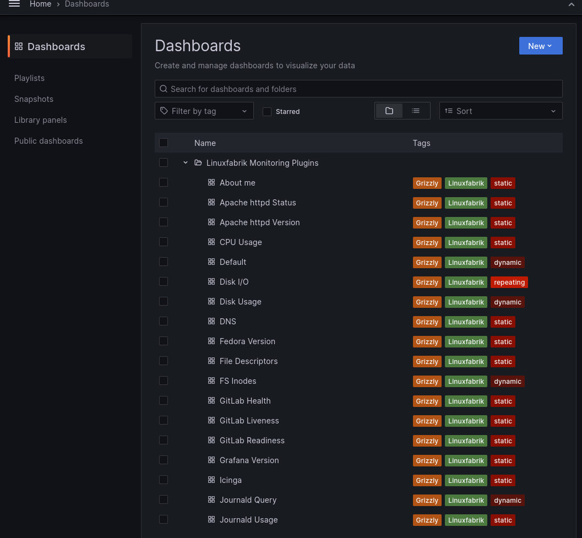
Task: Click the dashboard icon beside CPU Usage
Action: pyautogui.click(x=211, y=242)
